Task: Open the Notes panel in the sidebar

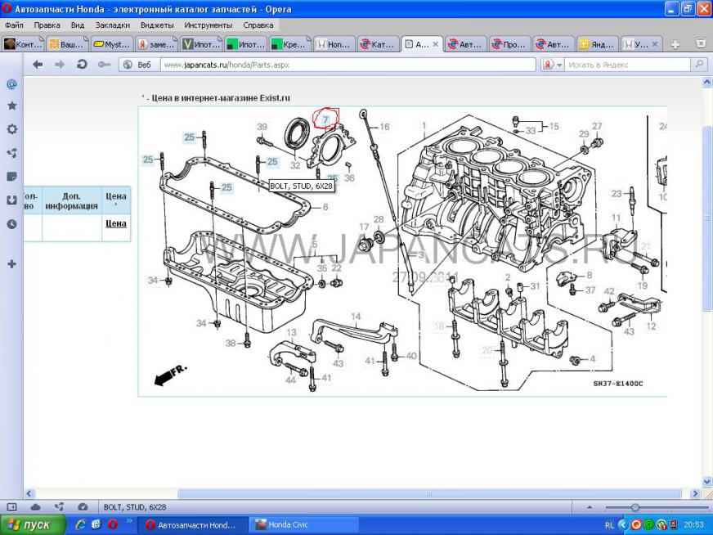Action: 11,177
